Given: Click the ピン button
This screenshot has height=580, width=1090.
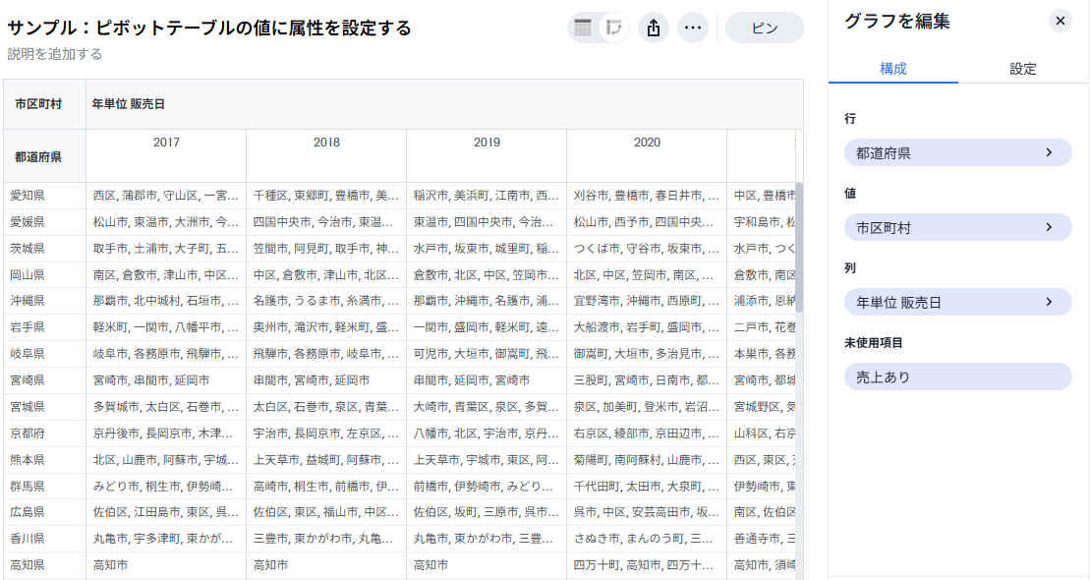Looking at the screenshot, I should tap(764, 28).
